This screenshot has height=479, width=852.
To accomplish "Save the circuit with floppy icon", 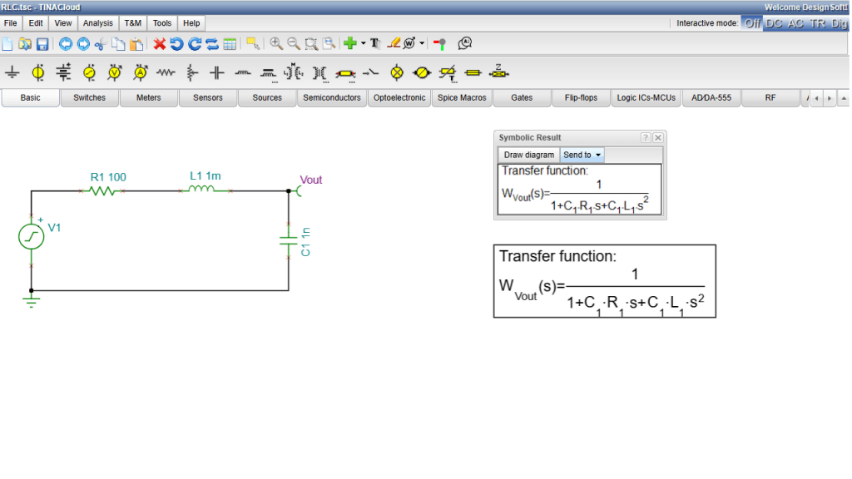I will click(42, 44).
